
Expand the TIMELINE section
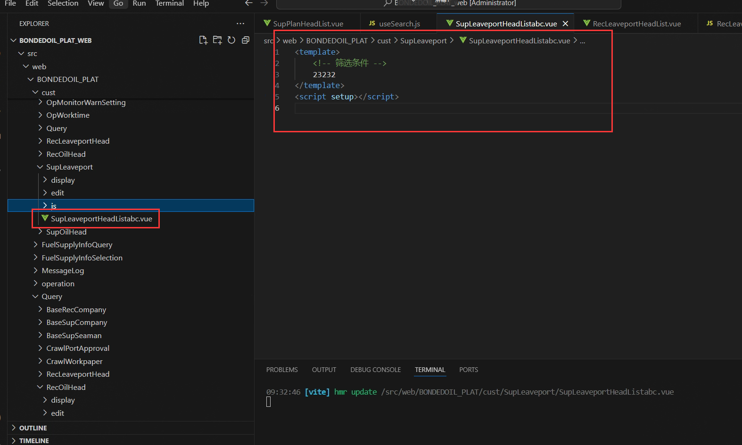pyautogui.click(x=131, y=440)
